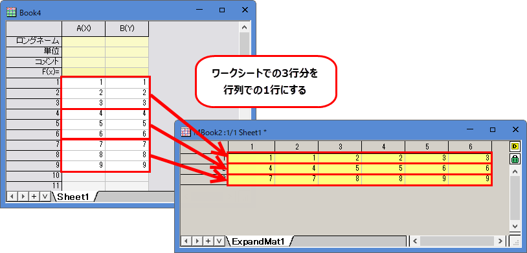Go to previous sheet arrow in Book4

tap(12, 197)
